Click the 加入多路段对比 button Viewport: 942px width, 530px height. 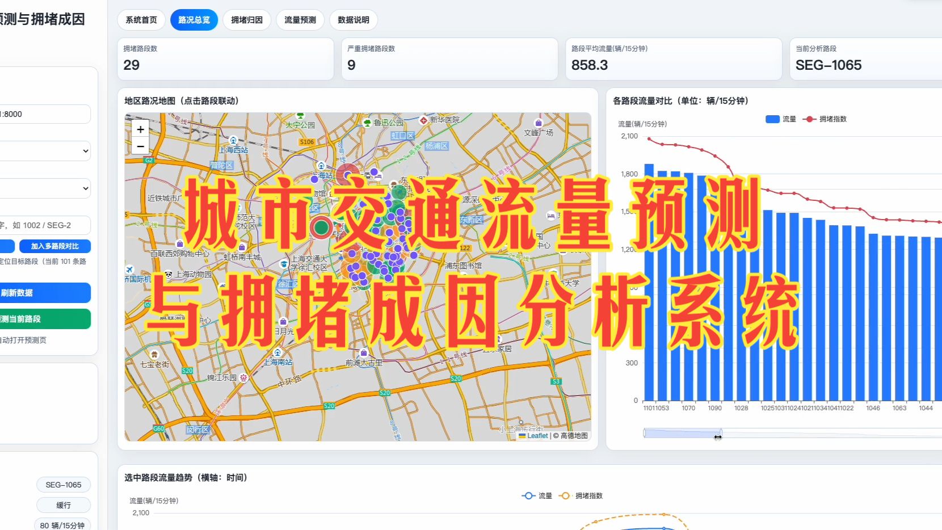pos(55,246)
